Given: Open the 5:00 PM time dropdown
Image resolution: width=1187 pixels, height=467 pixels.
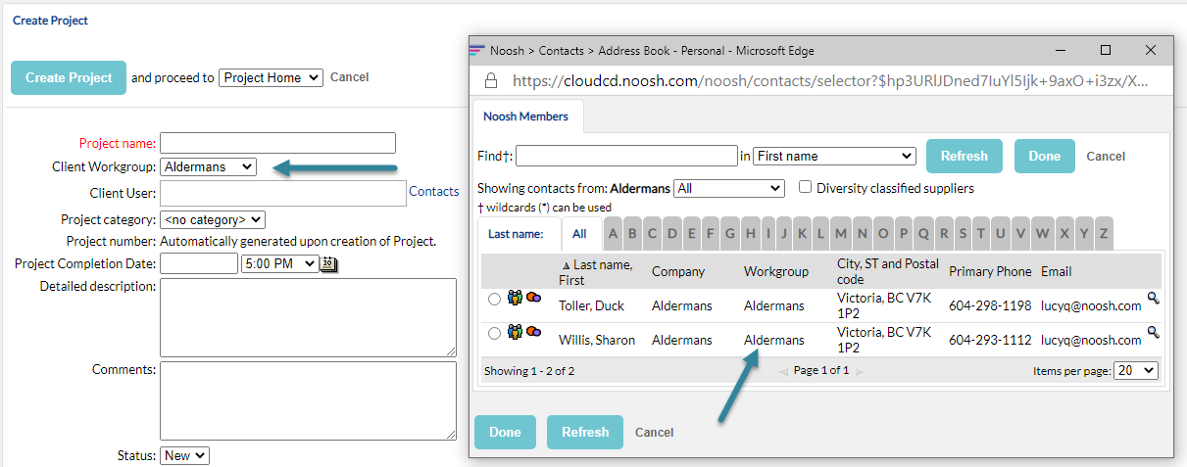Looking at the screenshot, I should [279, 263].
